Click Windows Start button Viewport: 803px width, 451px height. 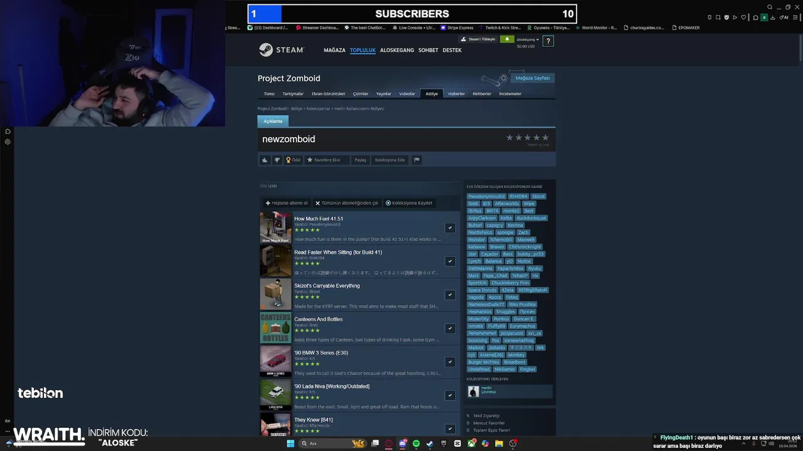click(290, 443)
